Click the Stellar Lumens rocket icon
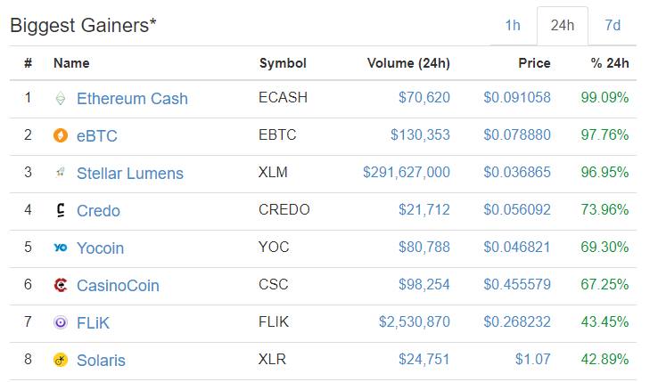The height and width of the screenshot is (382, 658). tap(61, 173)
